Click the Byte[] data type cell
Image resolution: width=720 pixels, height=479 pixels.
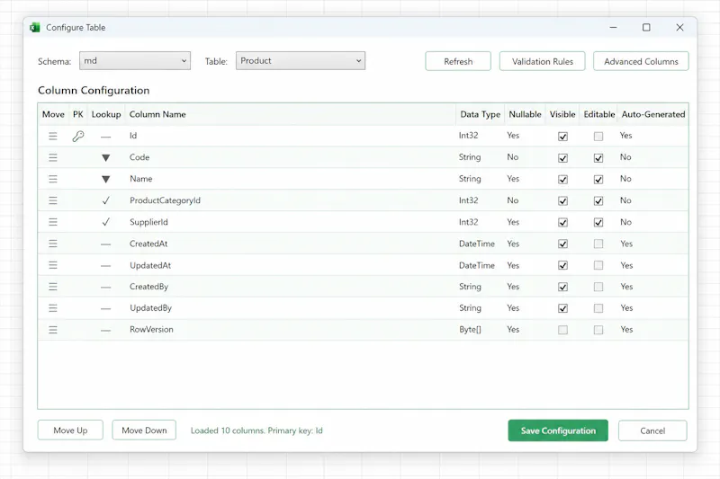(x=470, y=329)
